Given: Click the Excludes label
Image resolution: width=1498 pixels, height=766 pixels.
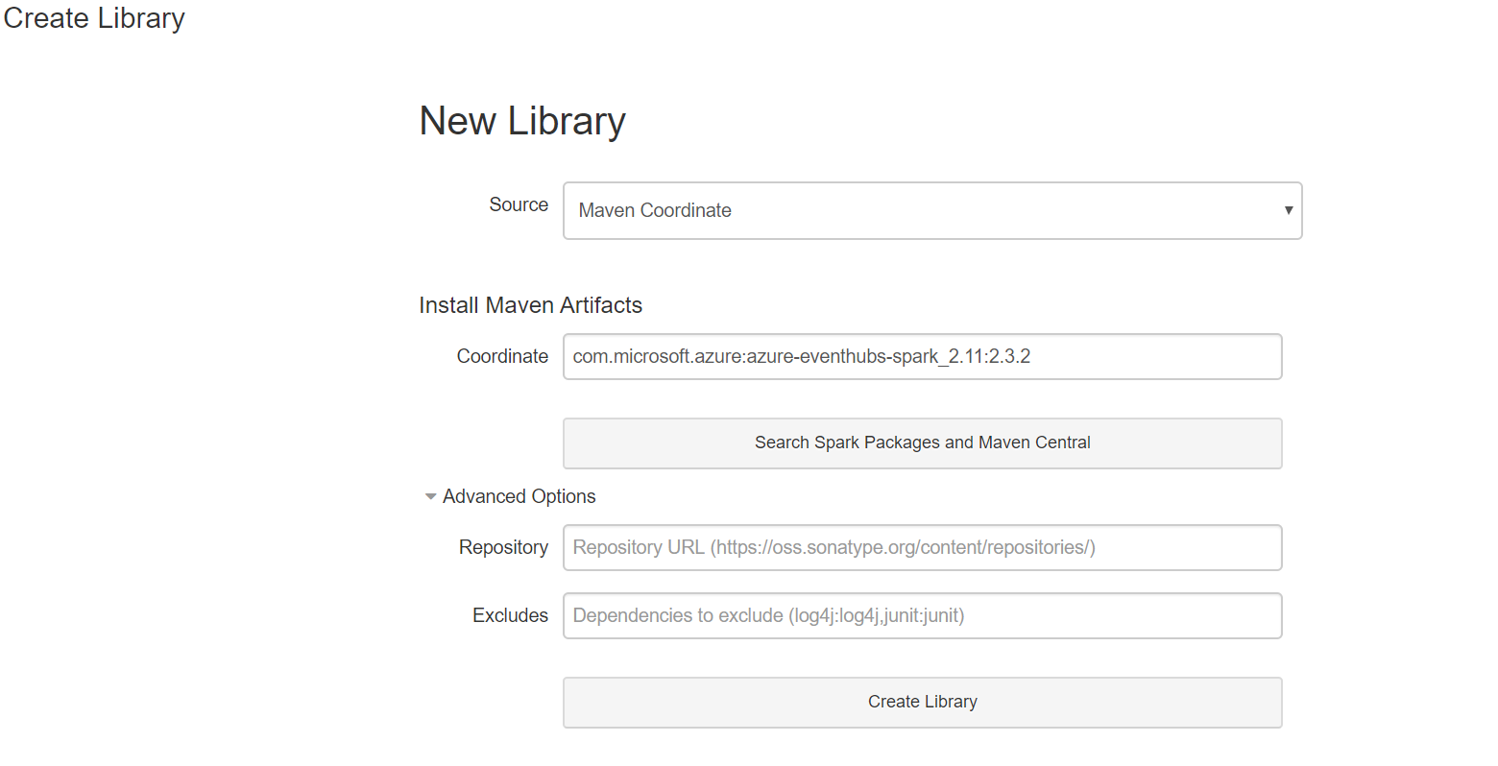Looking at the screenshot, I should click(x=510, y=615).
